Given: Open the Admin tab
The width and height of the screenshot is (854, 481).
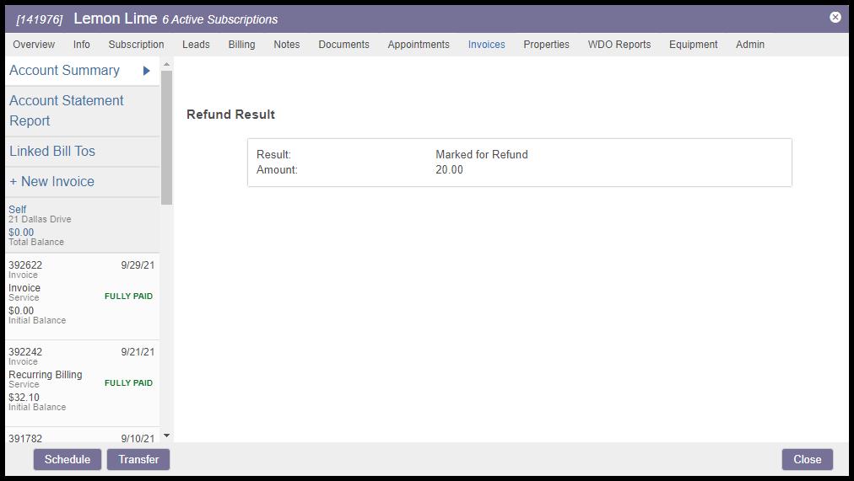Looking at the screenshot, I should pos(749,45).
